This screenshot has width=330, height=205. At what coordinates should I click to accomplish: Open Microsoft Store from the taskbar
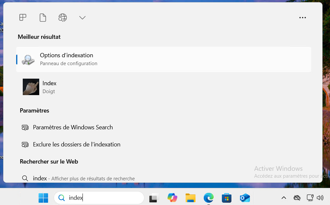226,198
